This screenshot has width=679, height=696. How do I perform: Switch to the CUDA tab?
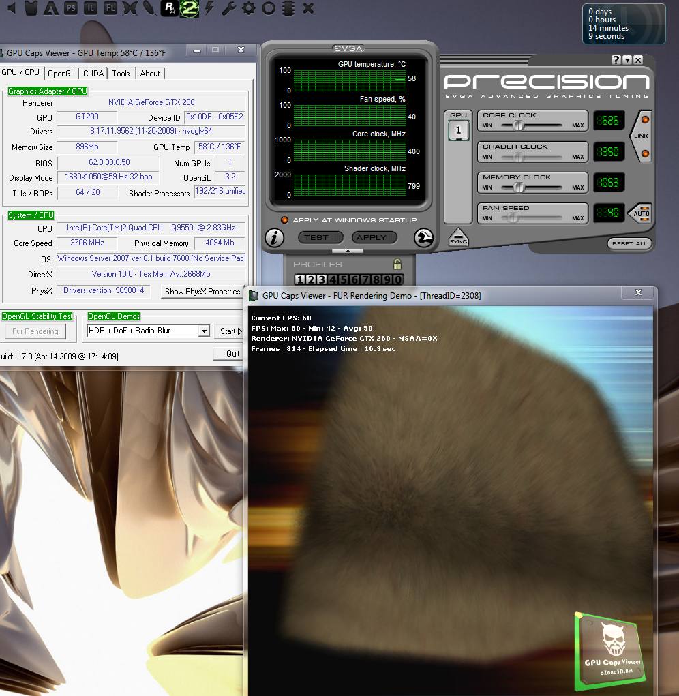tap(93, 73)
